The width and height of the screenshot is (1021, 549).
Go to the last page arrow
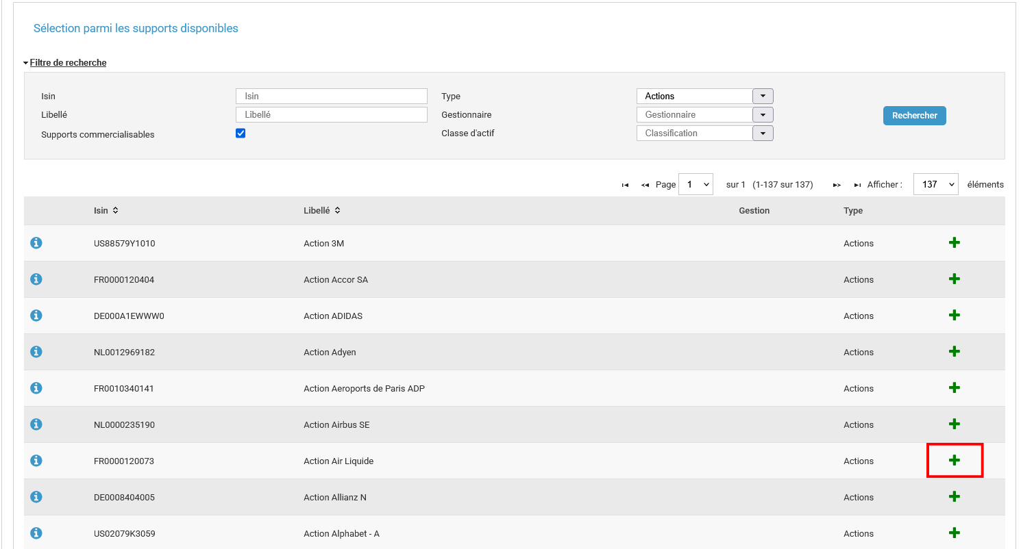pos(857,185)
